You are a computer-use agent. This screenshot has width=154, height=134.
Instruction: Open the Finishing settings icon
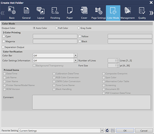[x=55, y=10]
